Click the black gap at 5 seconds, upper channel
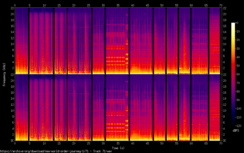The image size is (244, 153). click(x=28, y=41)
